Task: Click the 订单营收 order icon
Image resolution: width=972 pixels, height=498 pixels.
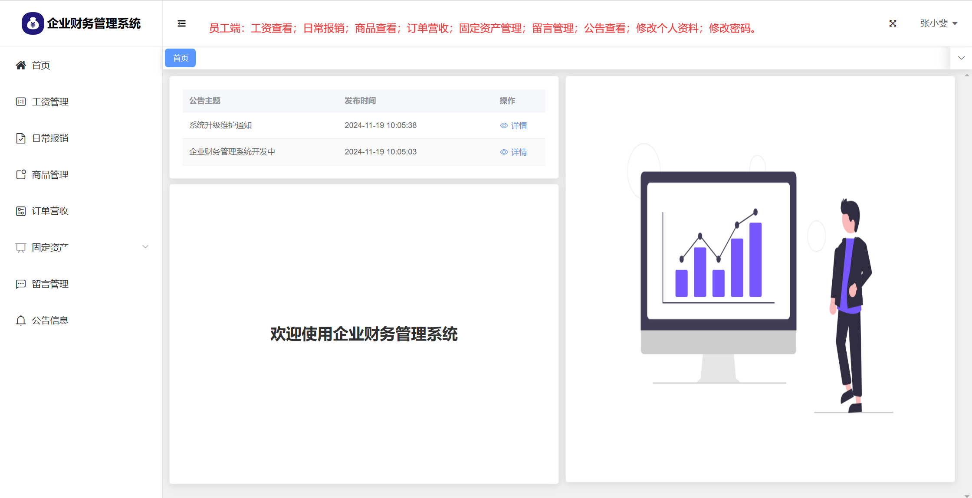Action: pos(20,211)
